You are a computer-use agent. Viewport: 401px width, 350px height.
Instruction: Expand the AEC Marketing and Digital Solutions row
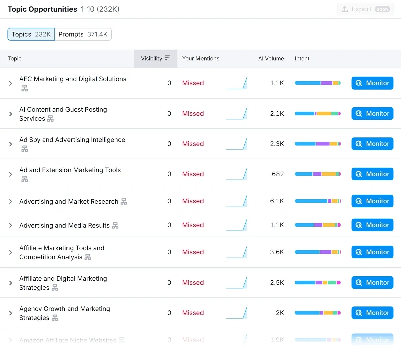pyautogui.click(x=10, y=83)
